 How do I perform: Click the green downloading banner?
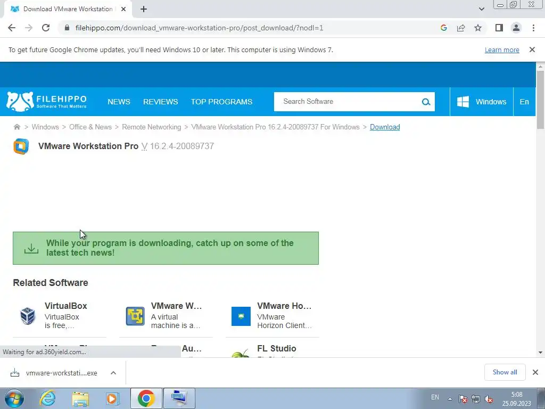pyautogui.click(x=166, y=248)
